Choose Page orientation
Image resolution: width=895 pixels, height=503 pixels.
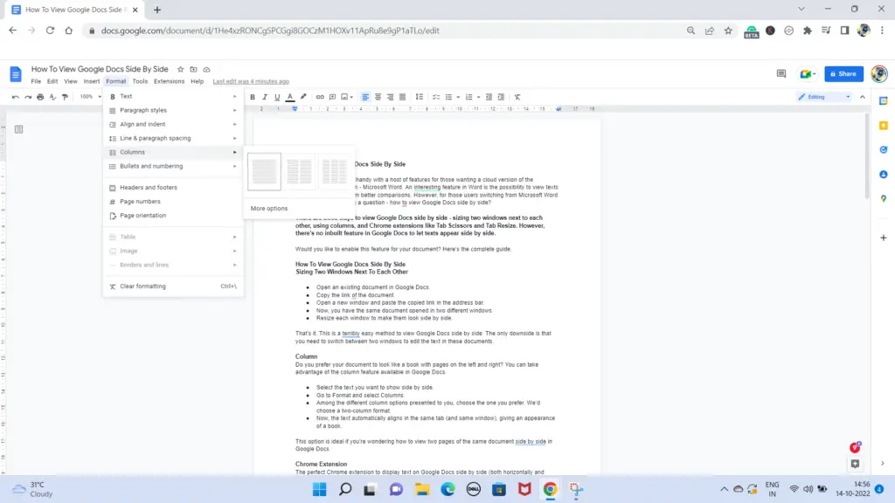point(173,216)
